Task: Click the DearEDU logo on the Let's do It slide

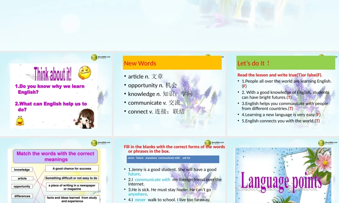Action: [x=321, y=55]
